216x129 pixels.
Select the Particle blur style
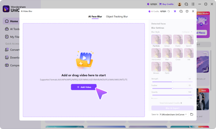point(156,39)
